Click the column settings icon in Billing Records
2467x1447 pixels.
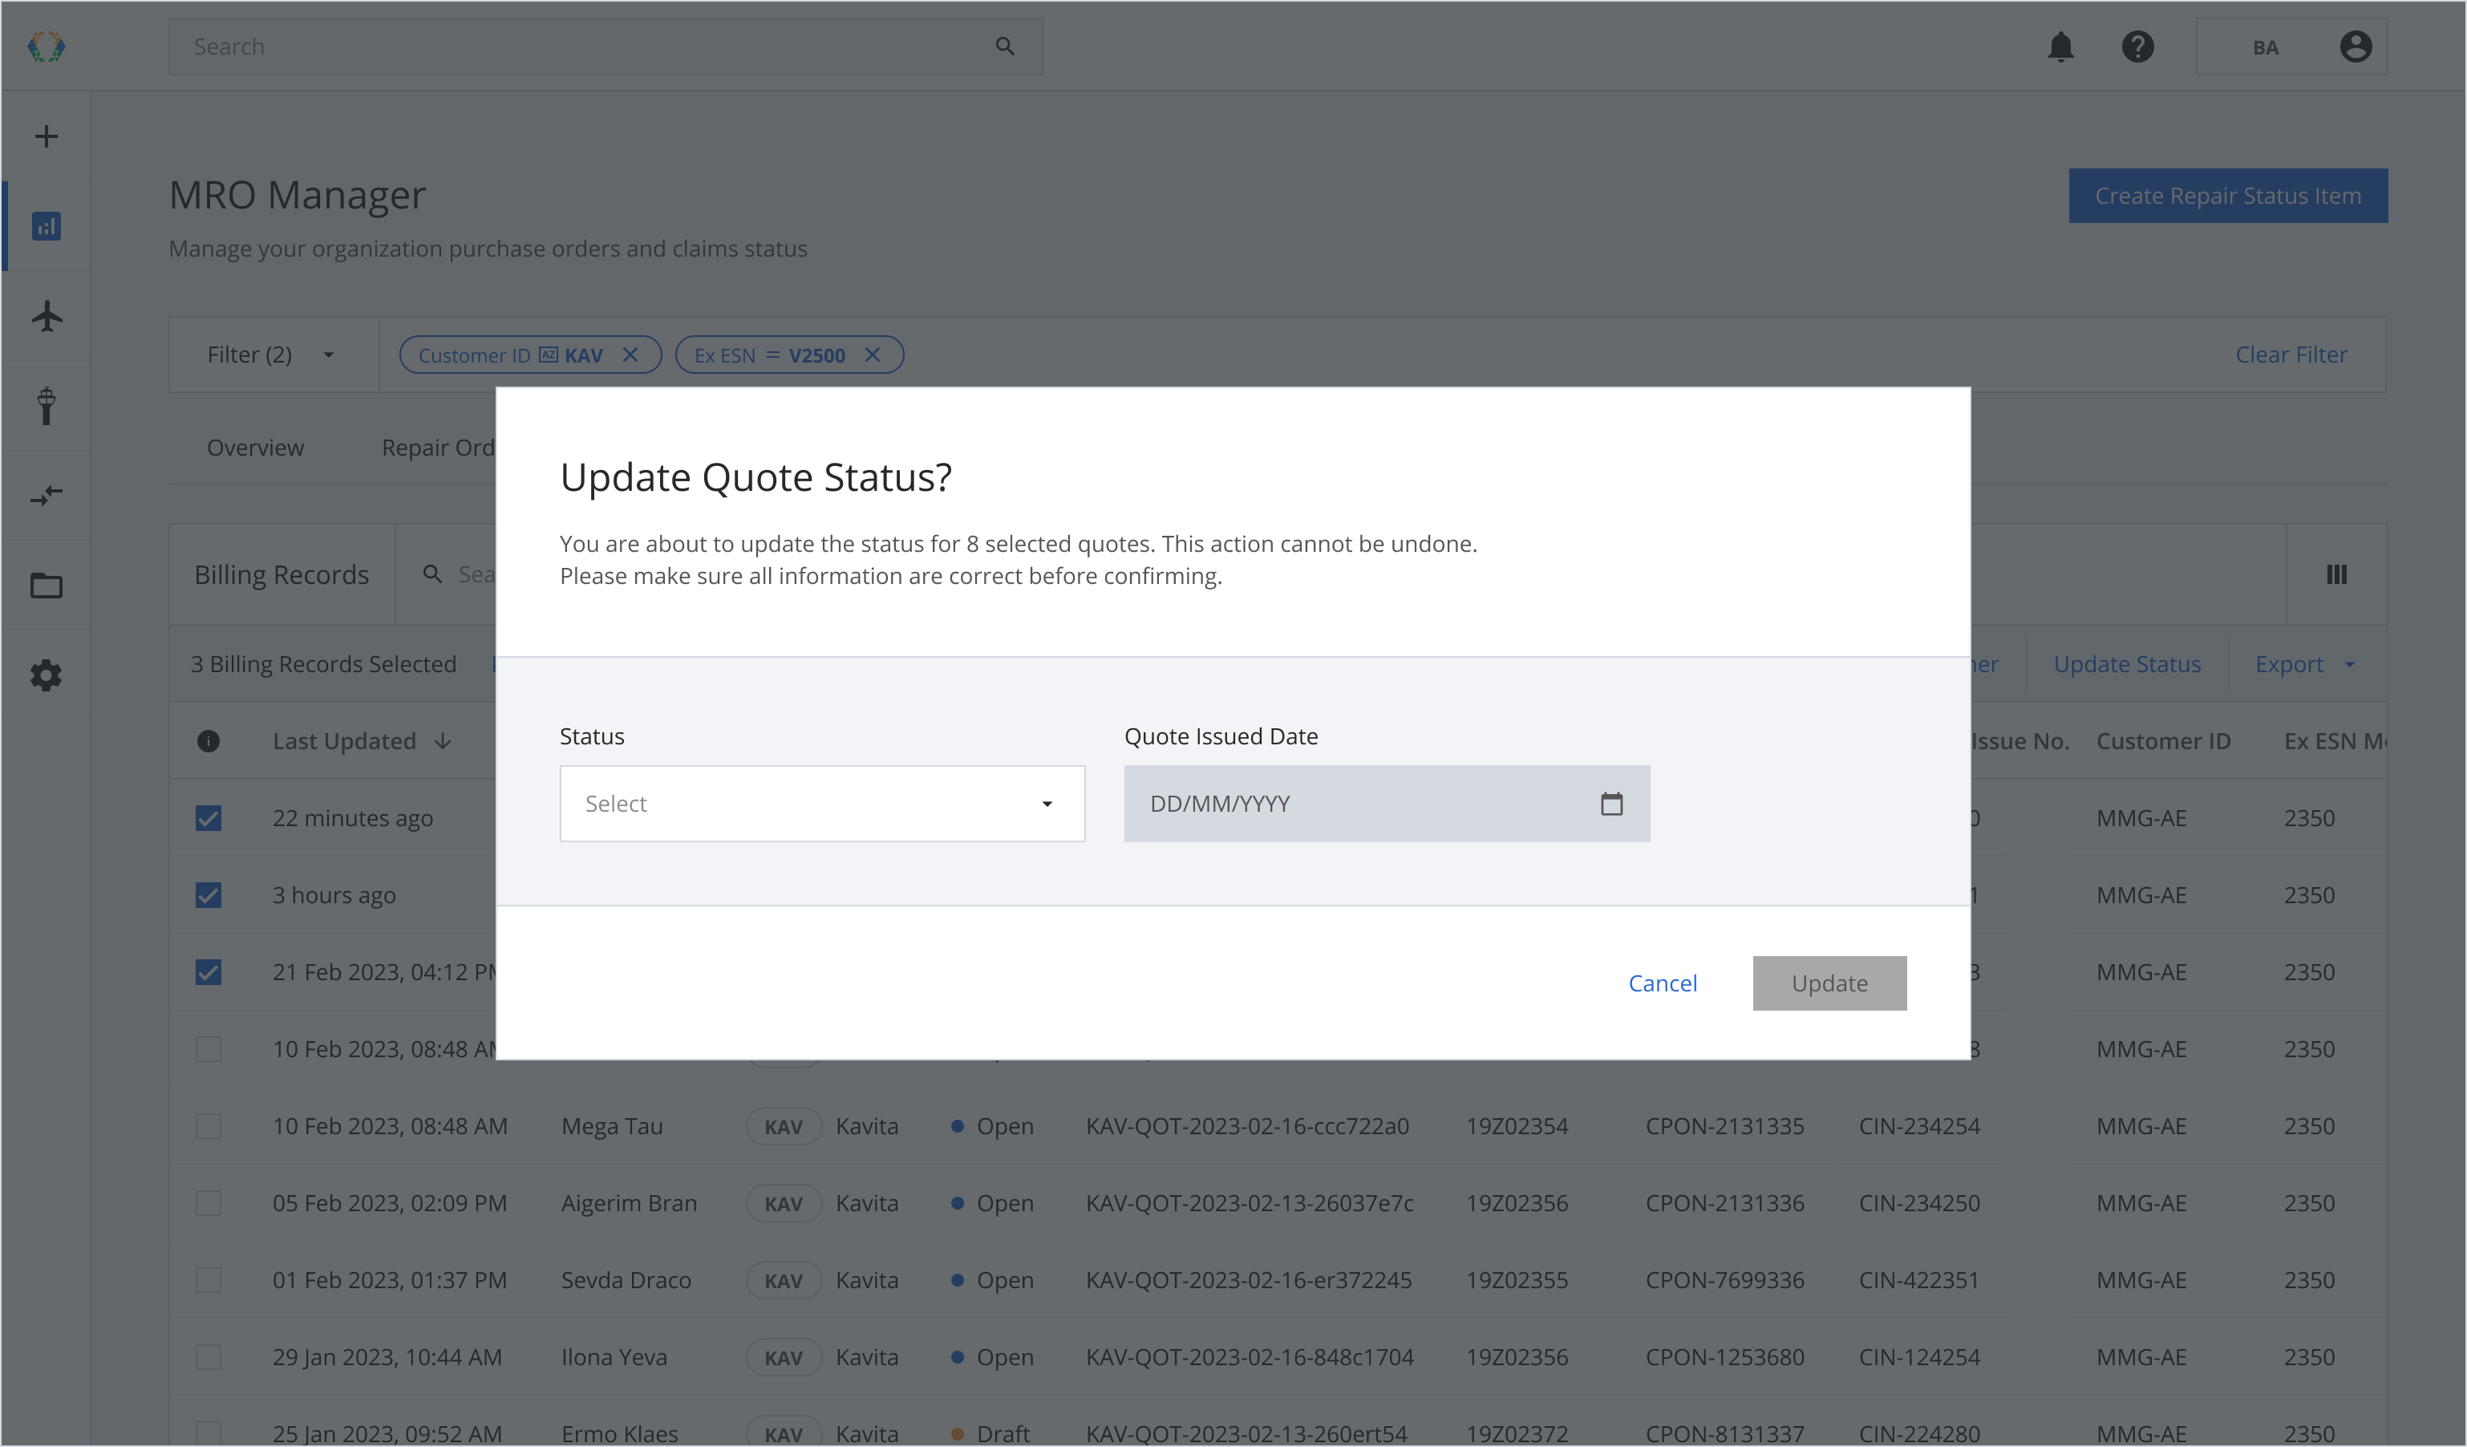click(2335, 574)
